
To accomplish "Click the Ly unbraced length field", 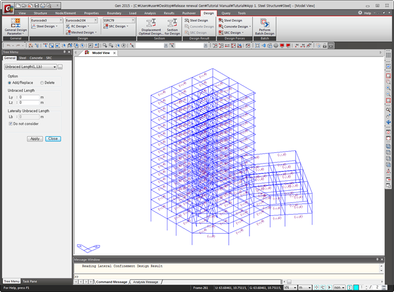I will coord(29,97).
